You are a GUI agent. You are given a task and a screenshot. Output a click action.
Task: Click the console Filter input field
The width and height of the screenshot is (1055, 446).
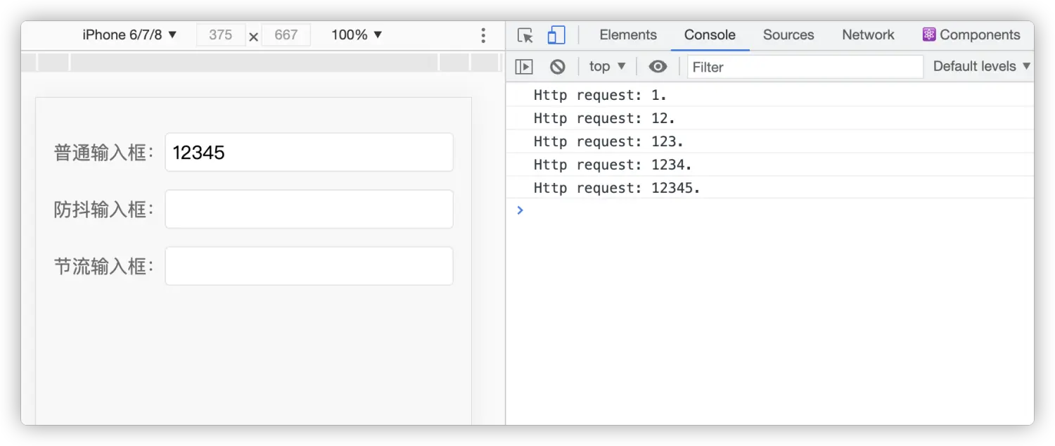(x=805, y=67)
